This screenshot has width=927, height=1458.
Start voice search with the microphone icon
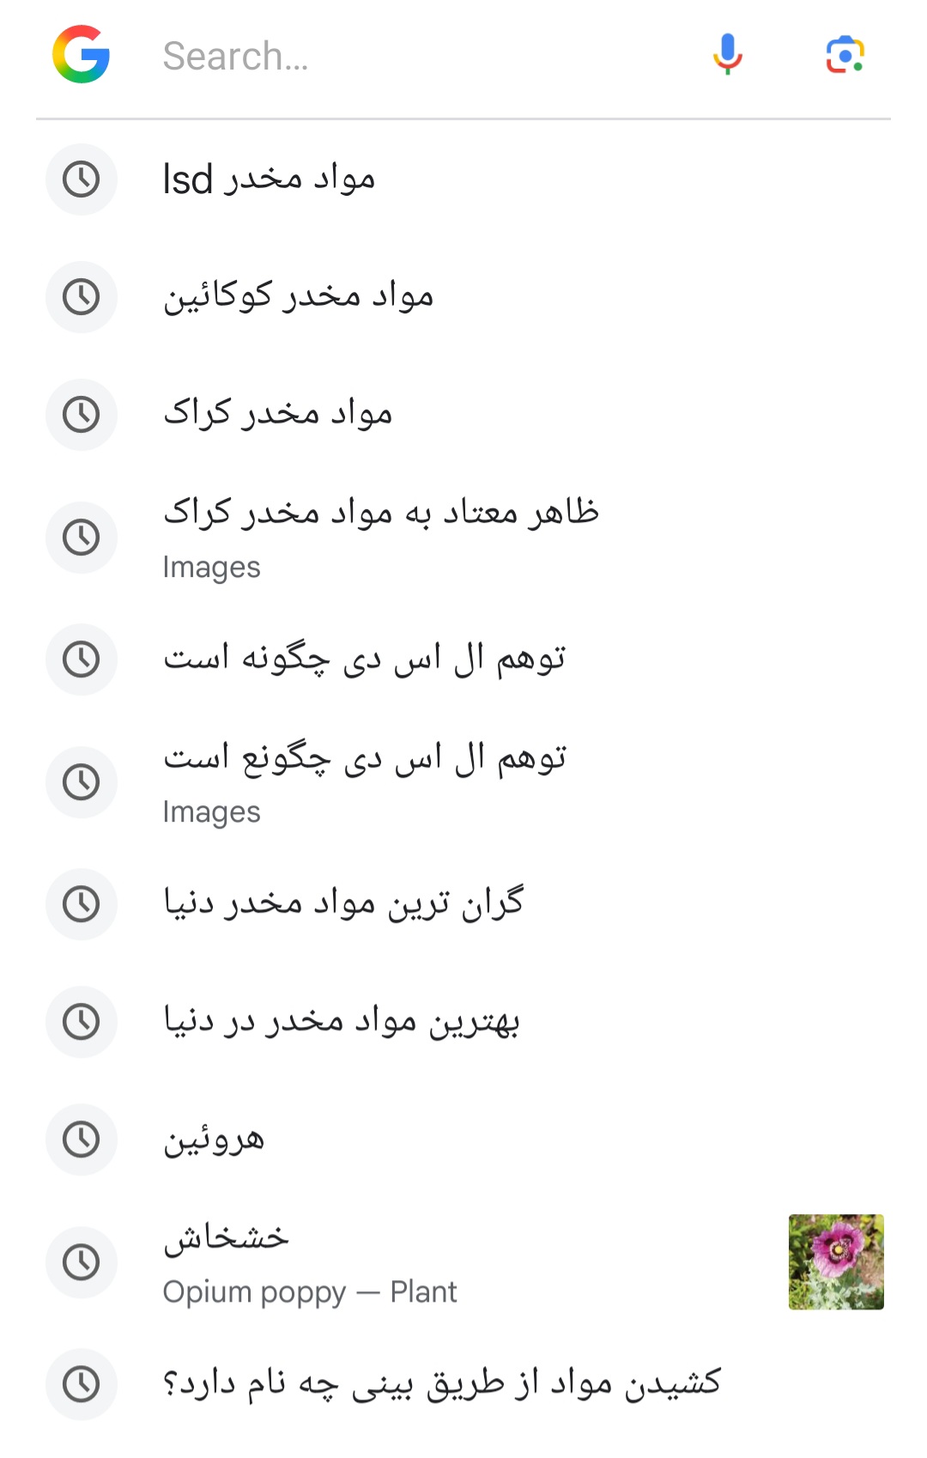727,55
